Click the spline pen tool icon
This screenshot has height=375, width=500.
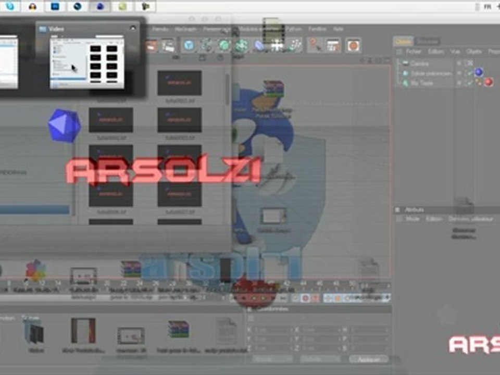pyautogui.click(x=206, y=45)
